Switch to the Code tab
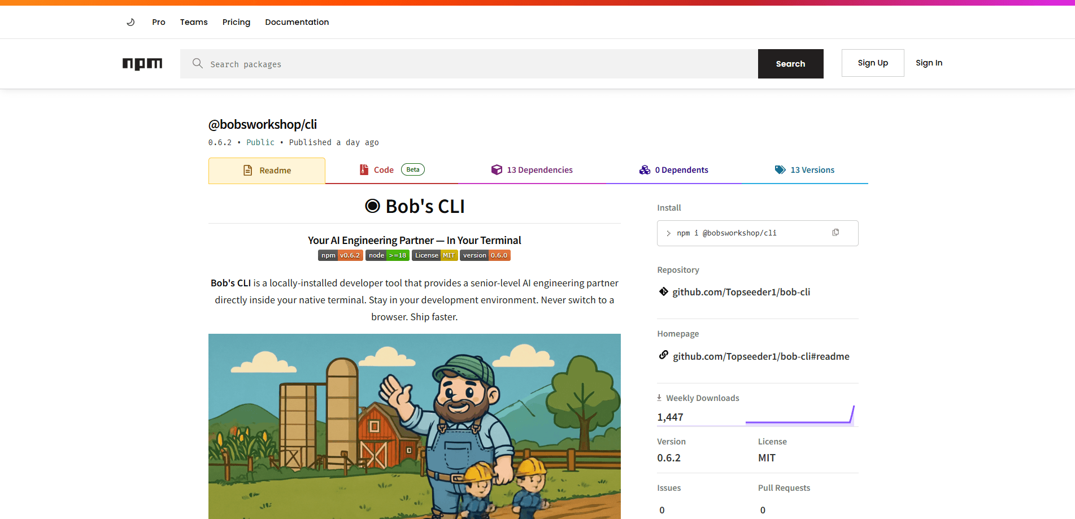 pyautogui.click(x=392, y=170)
